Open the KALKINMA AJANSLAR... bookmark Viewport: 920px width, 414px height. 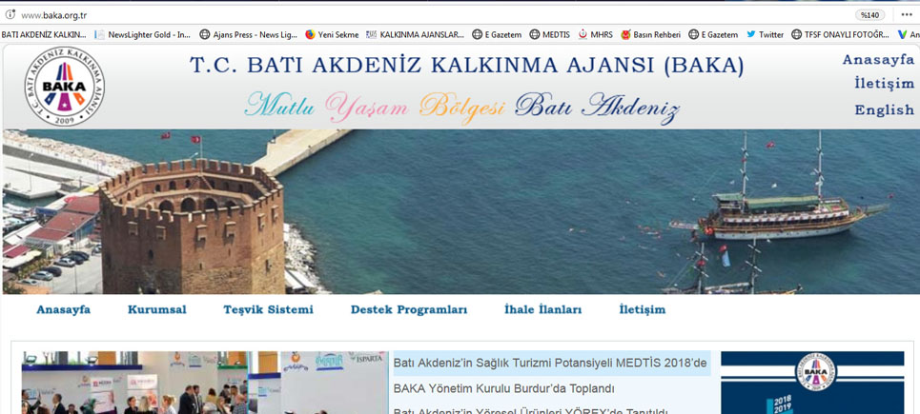[416, 34]
